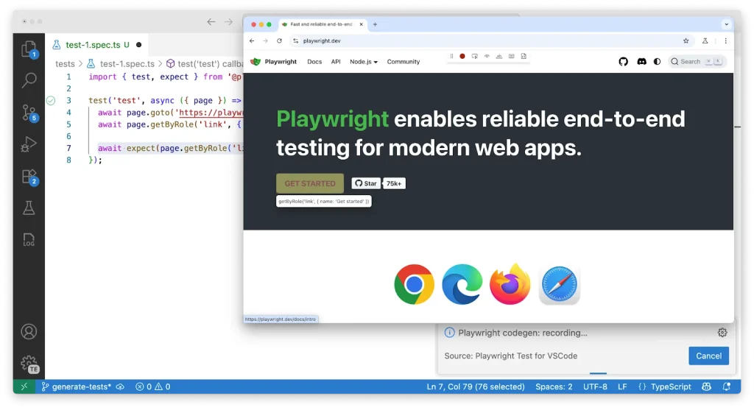Click the Cancel button in codegen notification

(708, 356)
